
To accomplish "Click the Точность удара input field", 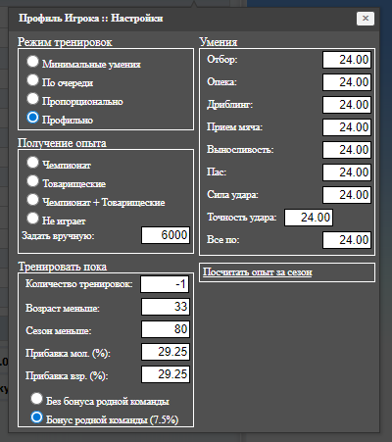I will pos(309,218).
